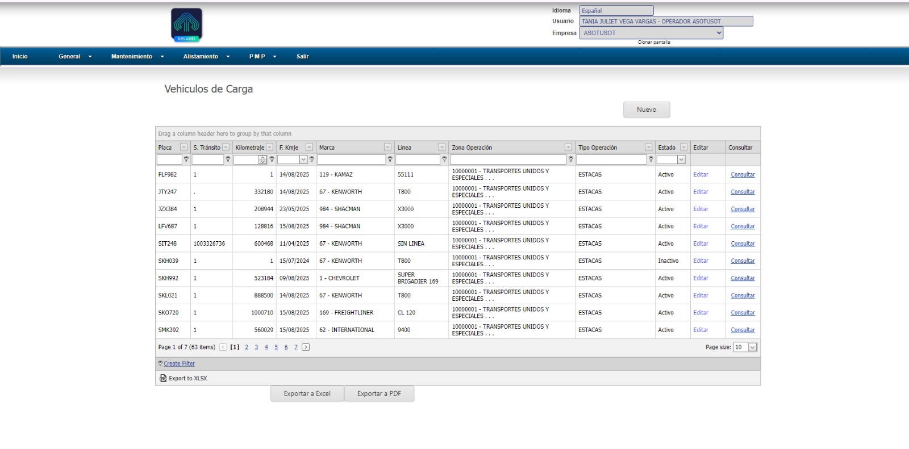
Task: Open the Mantenimiento menu
Action: click(137, 57)
